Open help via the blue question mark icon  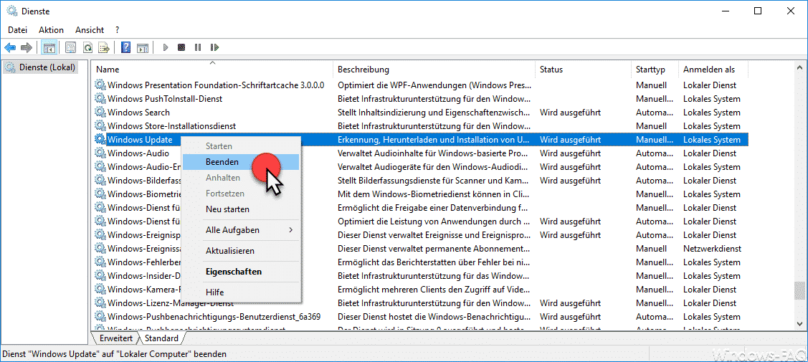click(125, 48)
